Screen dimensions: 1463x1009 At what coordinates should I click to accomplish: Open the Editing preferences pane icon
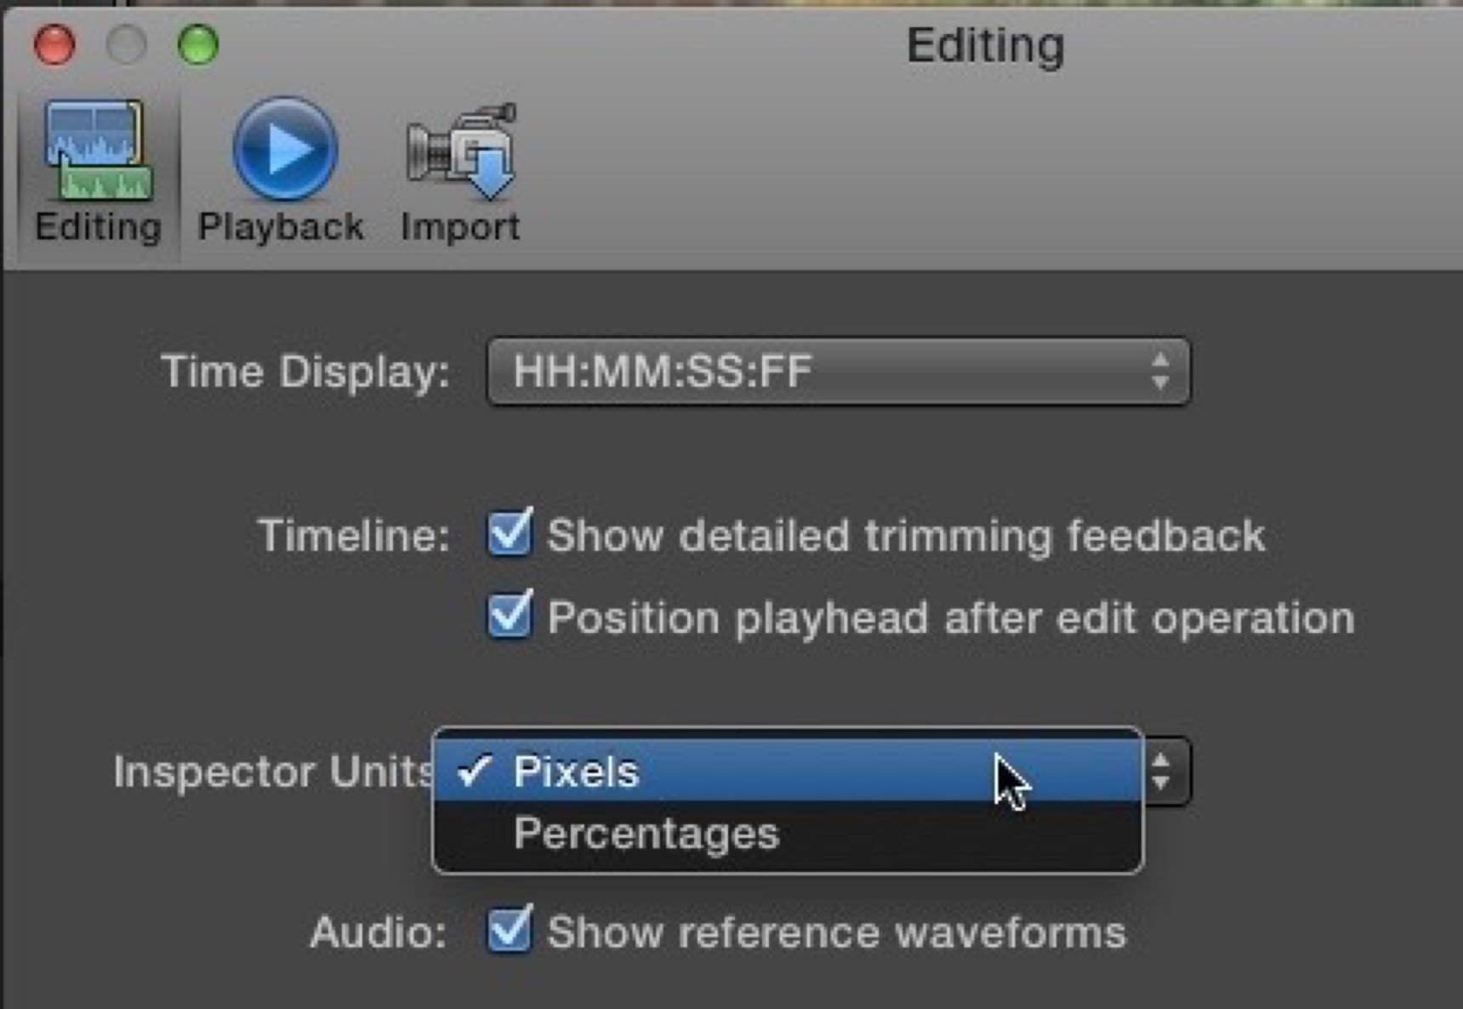point(98,151)
